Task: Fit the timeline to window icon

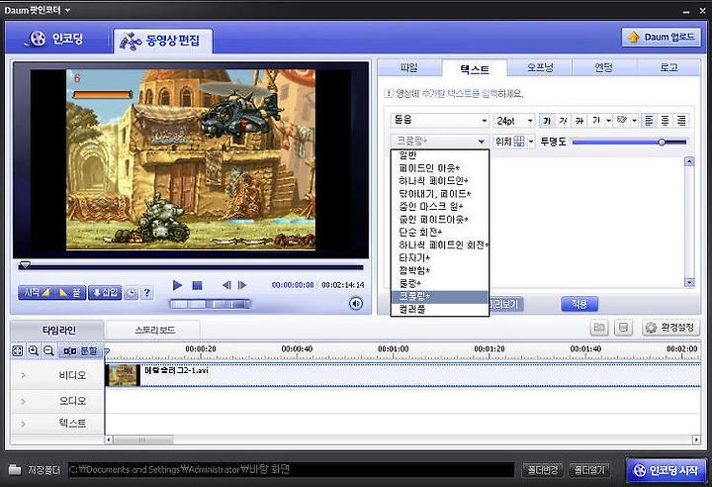Action: 18,351
